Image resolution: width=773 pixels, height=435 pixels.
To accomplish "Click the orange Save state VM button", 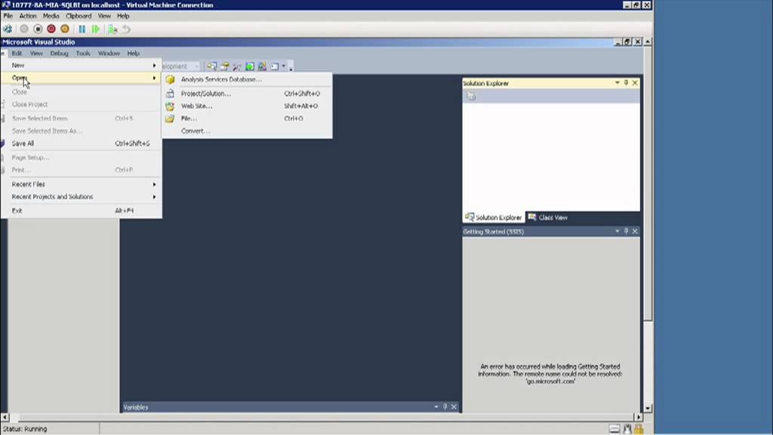I will point(65,29).
